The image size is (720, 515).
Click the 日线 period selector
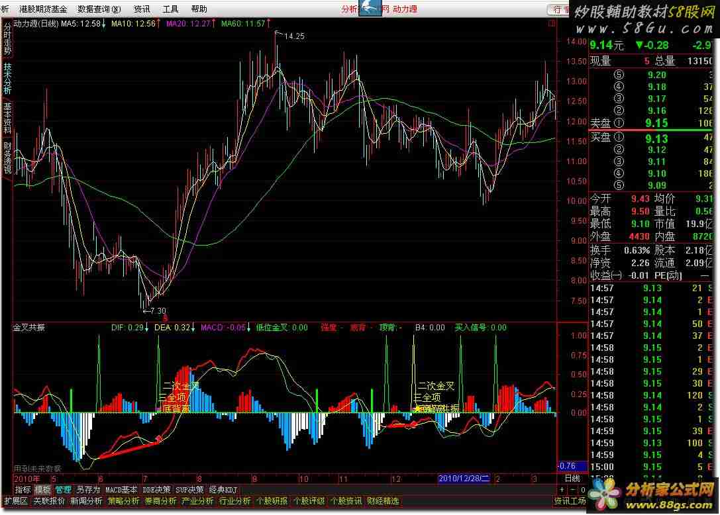tap(572, 479)
